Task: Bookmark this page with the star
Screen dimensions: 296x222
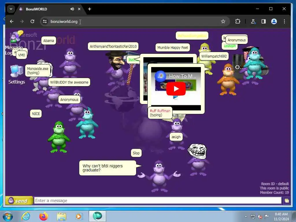Action: coord(223,21)
